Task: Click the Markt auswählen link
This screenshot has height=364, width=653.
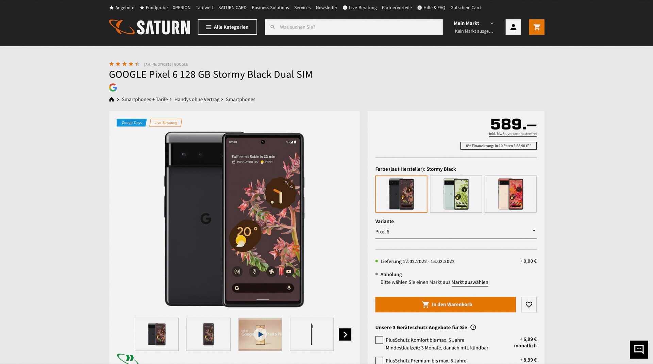Action: click(x=470, y=282)
